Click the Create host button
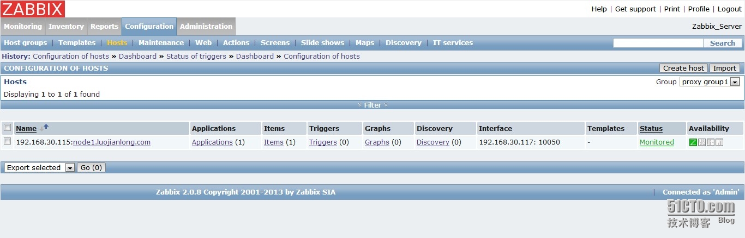745x238 pixels. point(683,68)
